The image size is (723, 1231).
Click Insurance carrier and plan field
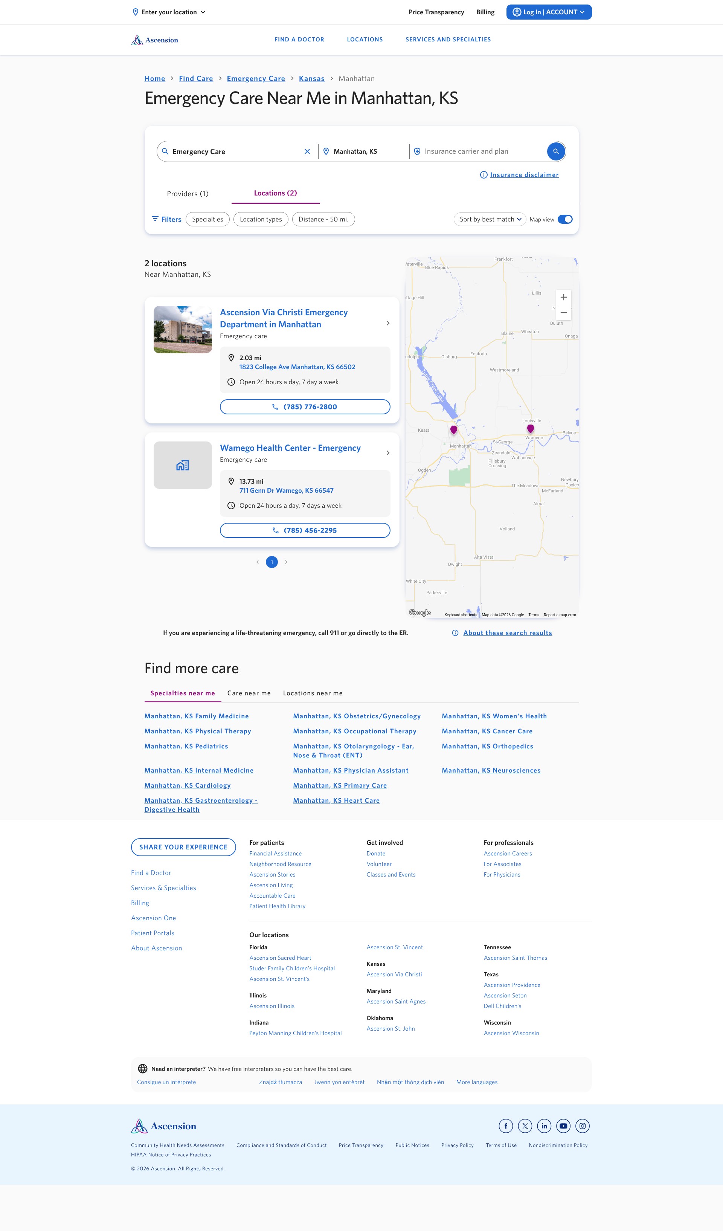pos(478,151)
